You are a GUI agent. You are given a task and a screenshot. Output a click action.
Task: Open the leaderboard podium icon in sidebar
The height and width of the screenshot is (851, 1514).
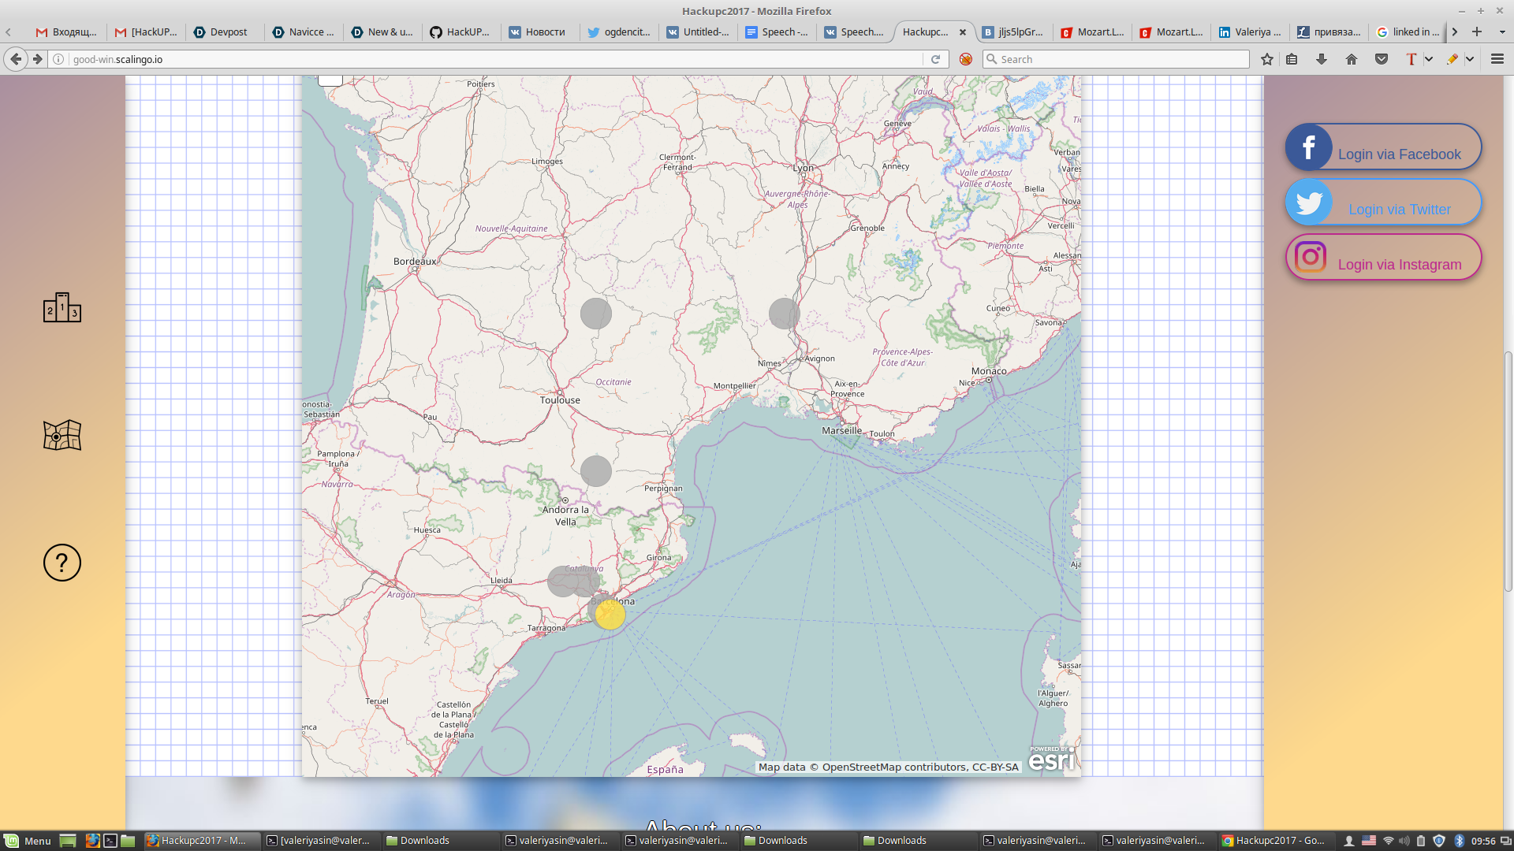click(62, 307)
